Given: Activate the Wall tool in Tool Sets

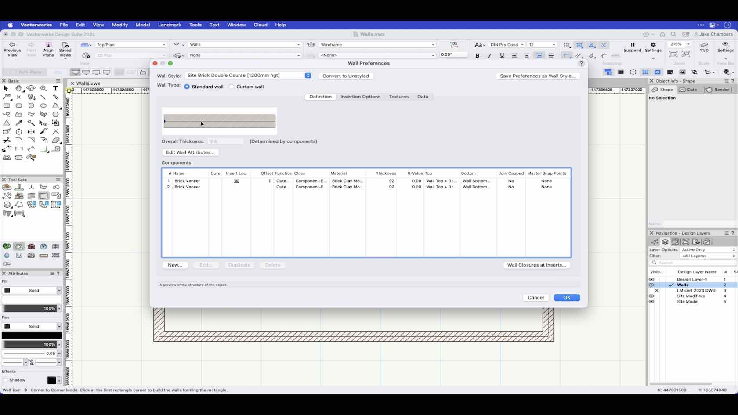Looking at the screenshot, I should (x=43, y=196).
